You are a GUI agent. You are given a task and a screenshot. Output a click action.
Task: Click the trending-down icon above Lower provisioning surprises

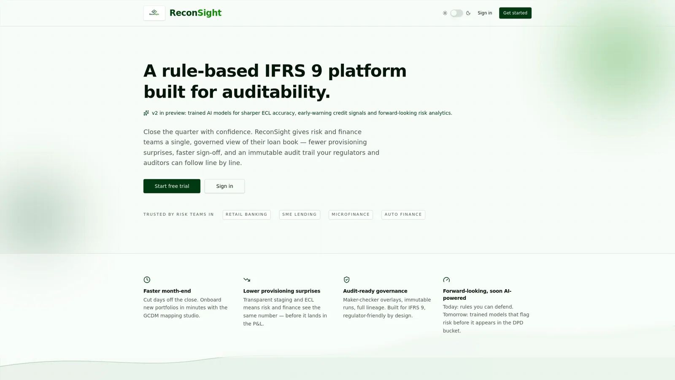(x=247, y=280)
